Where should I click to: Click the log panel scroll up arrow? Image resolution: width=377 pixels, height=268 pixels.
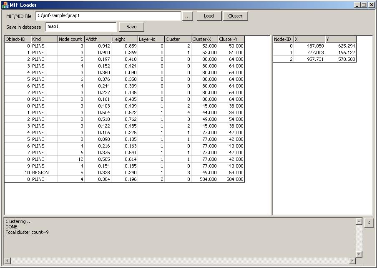[358, 221]
